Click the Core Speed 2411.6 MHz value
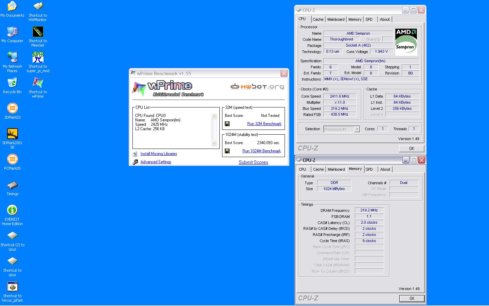This screenshot has width=489, height=306. [x=340, y=96]
